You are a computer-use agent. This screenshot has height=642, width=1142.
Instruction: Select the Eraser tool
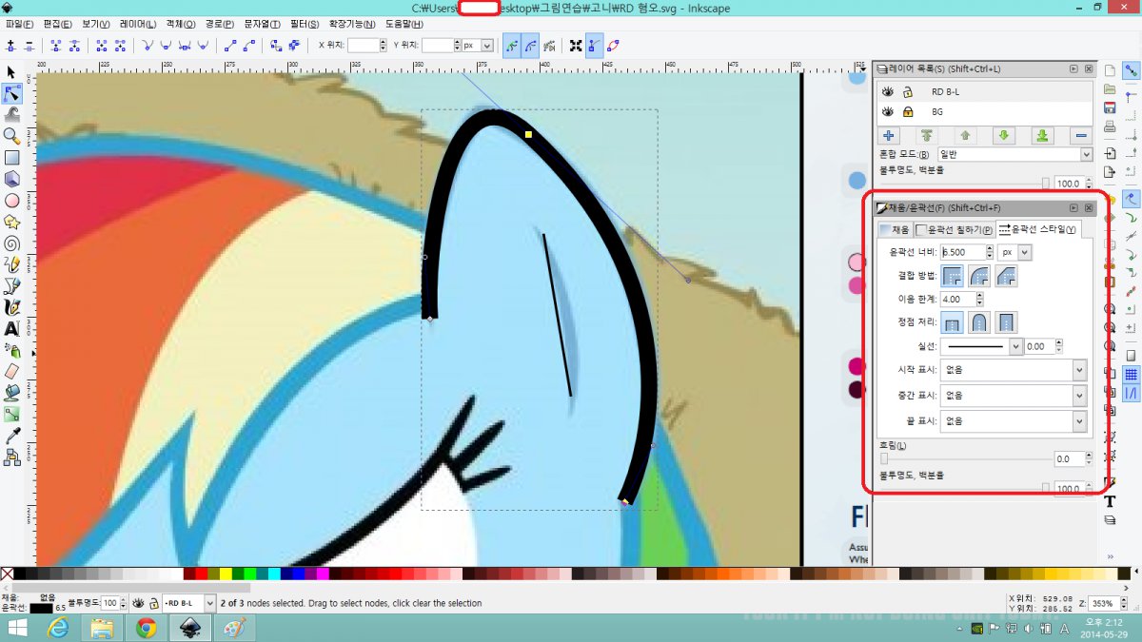[11, 371]
